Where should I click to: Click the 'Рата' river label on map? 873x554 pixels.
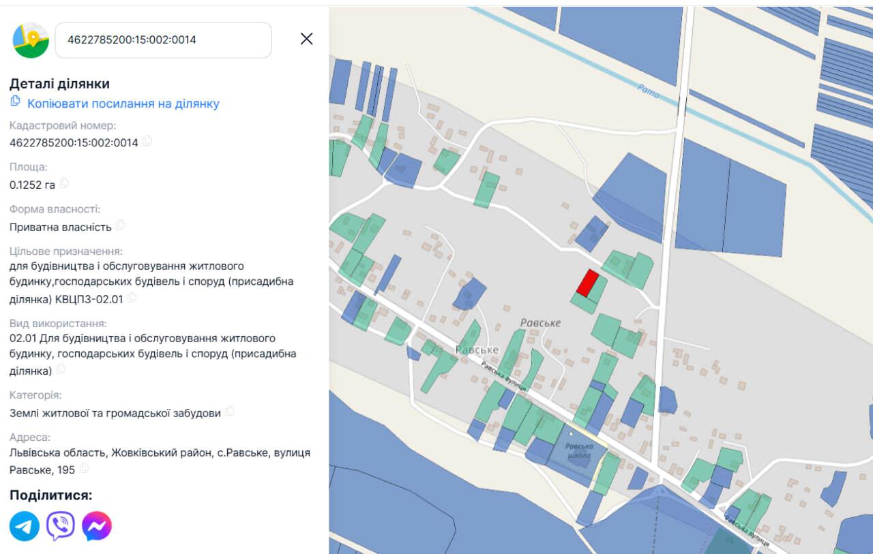(649, 91)
